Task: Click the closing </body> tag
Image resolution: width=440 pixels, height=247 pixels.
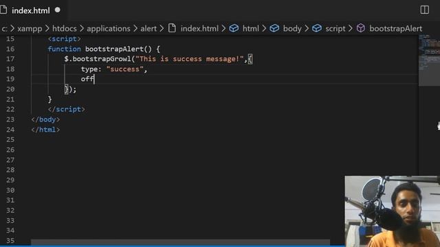Action: click(45, 119)
